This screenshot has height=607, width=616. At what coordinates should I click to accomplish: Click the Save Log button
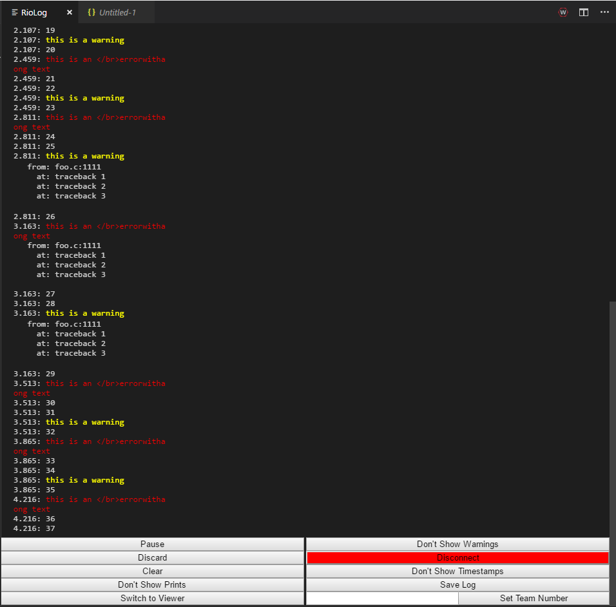pyautogui.click(x=457, y=584)
